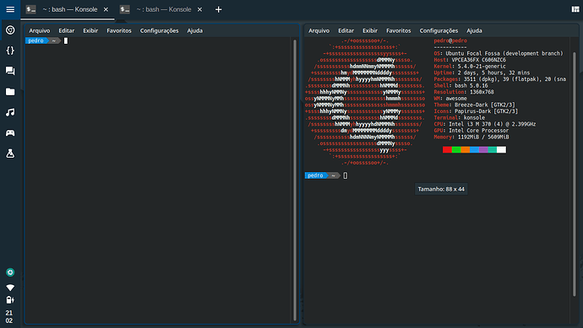583x328 pixels.
Task: Open Editar menu in right Konsole
Action: click(x=346, y=31)
